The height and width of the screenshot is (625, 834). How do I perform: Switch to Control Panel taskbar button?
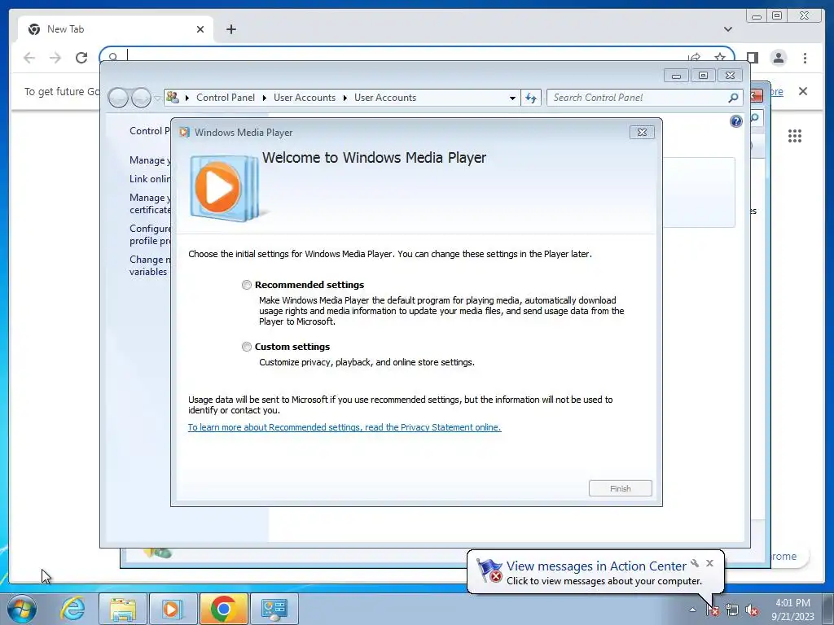(274, 609)
